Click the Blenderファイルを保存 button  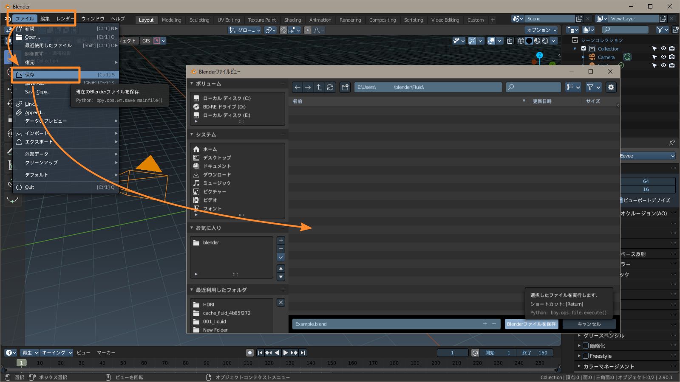pos(531,324)
